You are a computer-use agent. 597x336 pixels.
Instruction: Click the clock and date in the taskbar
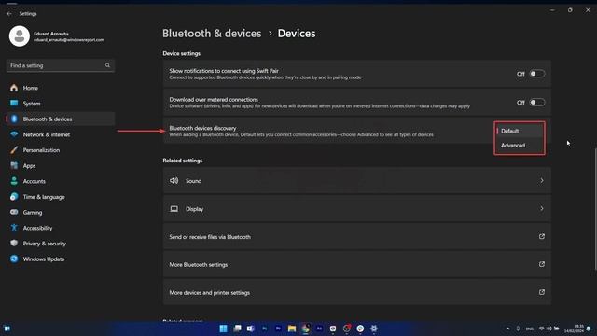pyautogui.click(x=575, y=329)
